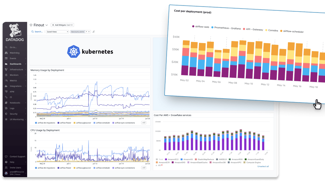Toggle AmazonGuardDuty in AWS services legend

click(254, 159)
